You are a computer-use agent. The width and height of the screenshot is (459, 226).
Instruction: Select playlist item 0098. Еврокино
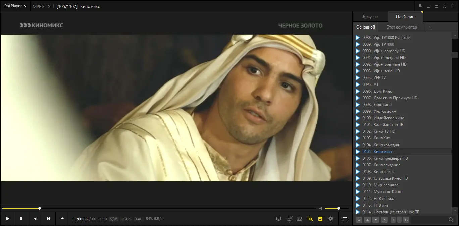click(402, 105)
